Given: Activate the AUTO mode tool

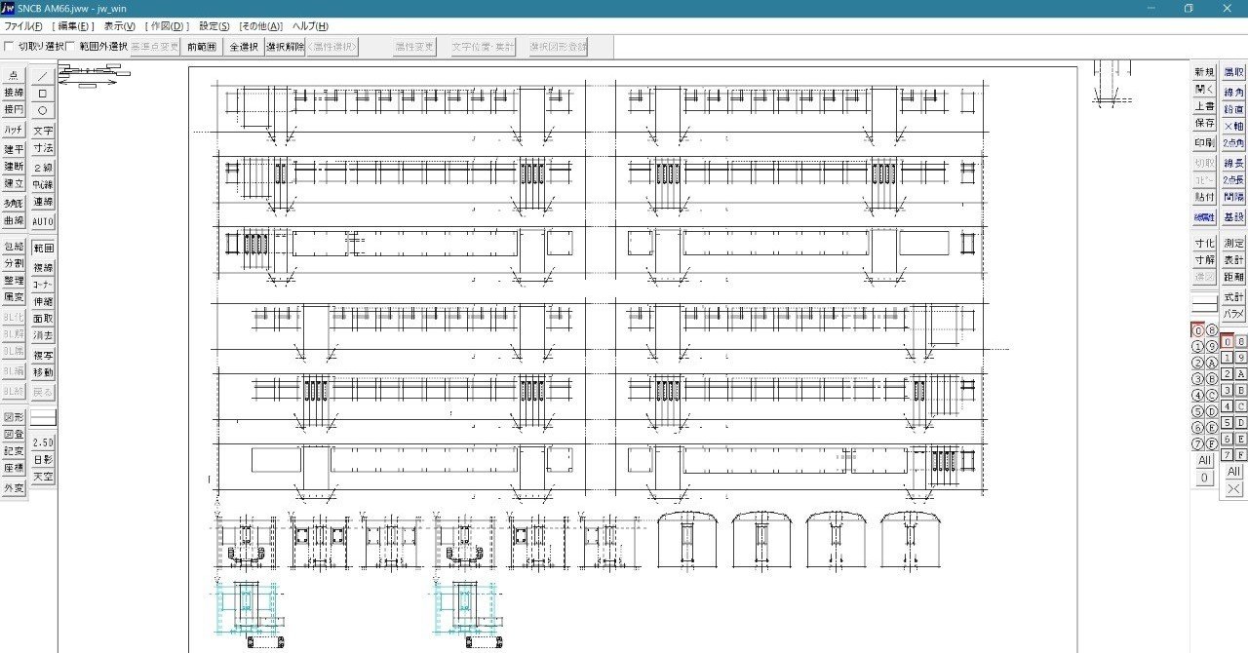Looking at the screenshot, I should (43, 221).
